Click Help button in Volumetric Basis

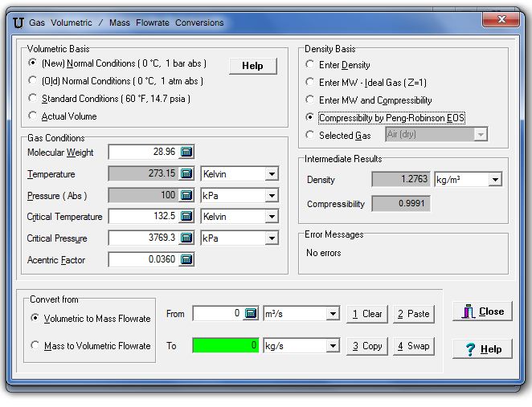pyautogui.click(x=253, y=66)
